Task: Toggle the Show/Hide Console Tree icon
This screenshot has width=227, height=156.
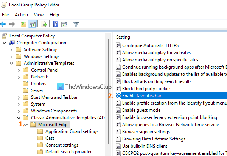Action: (x=33, y=24)
